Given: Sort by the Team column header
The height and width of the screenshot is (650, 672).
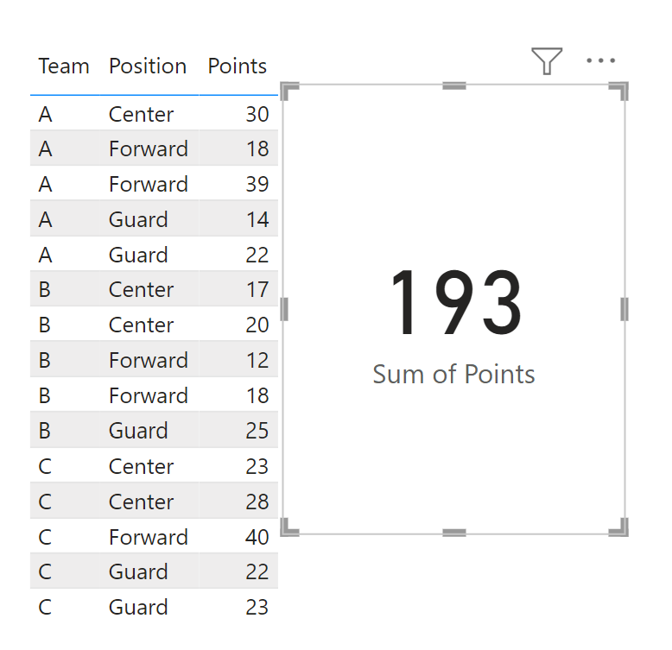Looking at the screenshot, I should (x=64, y=66).
